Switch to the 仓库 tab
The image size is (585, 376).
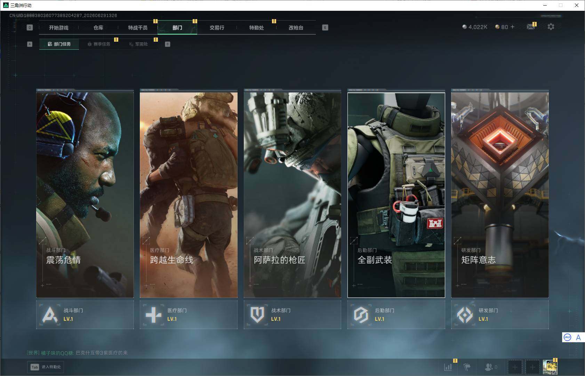pos(98,27)
